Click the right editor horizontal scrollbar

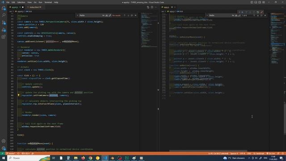208,151
